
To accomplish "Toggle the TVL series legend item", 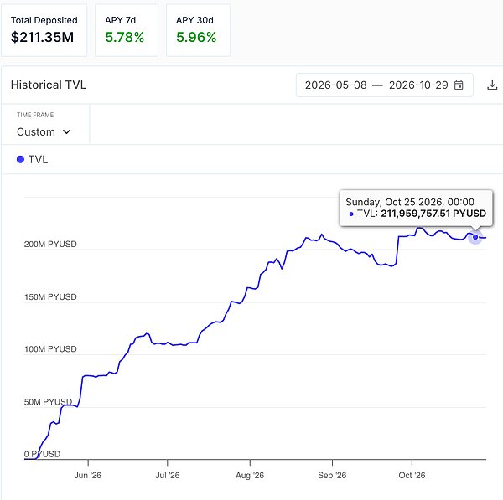I will tap(32, 159).
